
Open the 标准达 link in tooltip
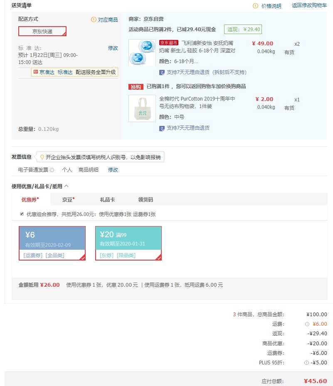pyautogui.click(x=65, y=72)
